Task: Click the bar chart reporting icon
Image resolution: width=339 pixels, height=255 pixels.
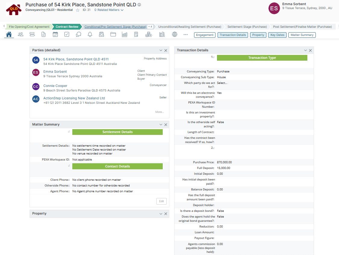Action: pyautogui.click(x=124, y=35)
